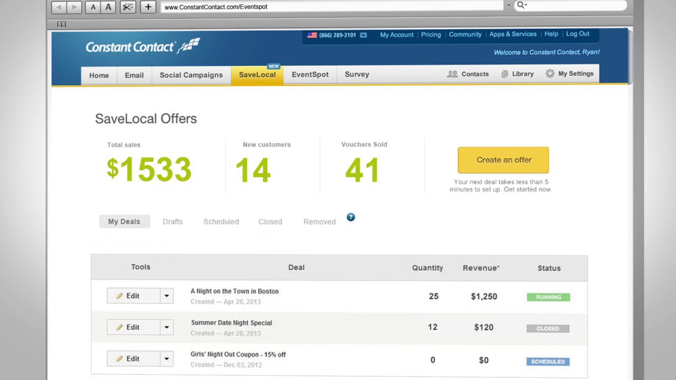Click the larger text size A button
Image resolution: width=676 pixels, height=380 pixels.
point(108,7)
